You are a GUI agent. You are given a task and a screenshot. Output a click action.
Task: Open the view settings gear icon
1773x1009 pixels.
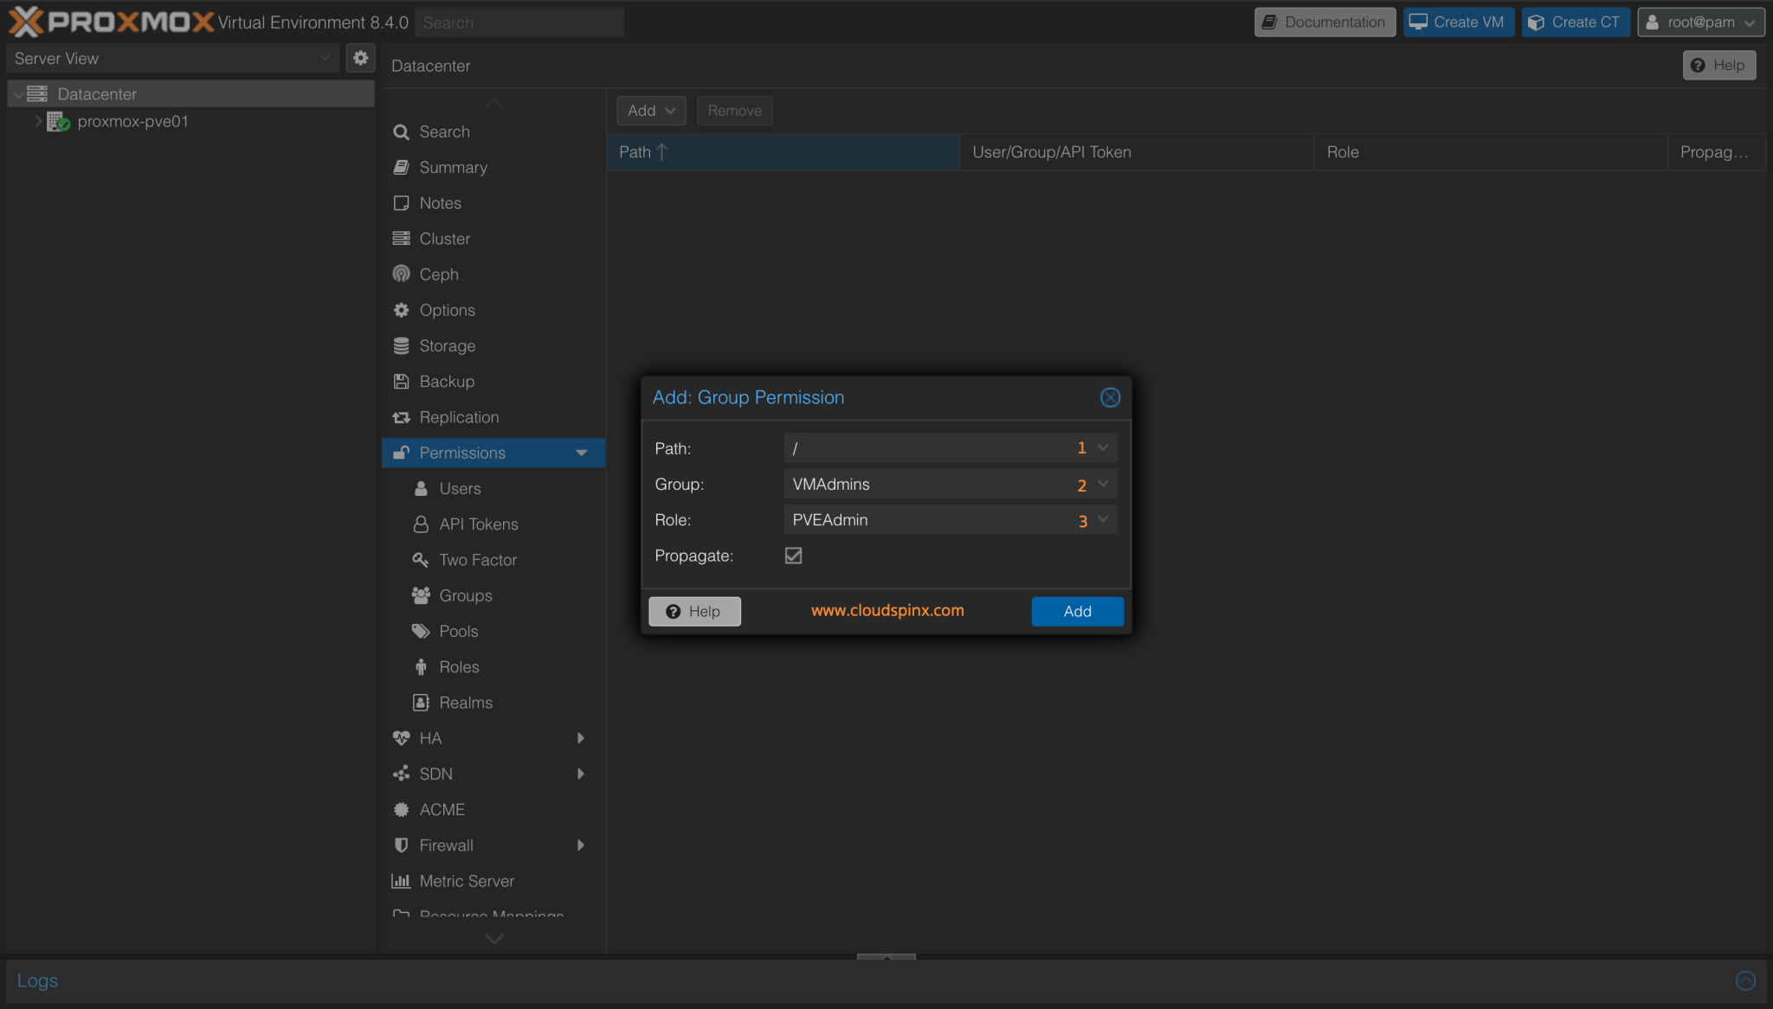pyautogui.click(x=360, y=58)
